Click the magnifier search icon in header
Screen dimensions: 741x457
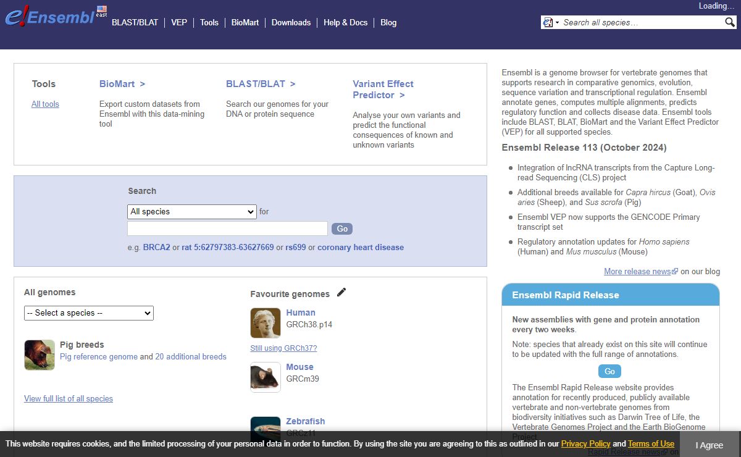pyautogui.click(x=730, y=22)
